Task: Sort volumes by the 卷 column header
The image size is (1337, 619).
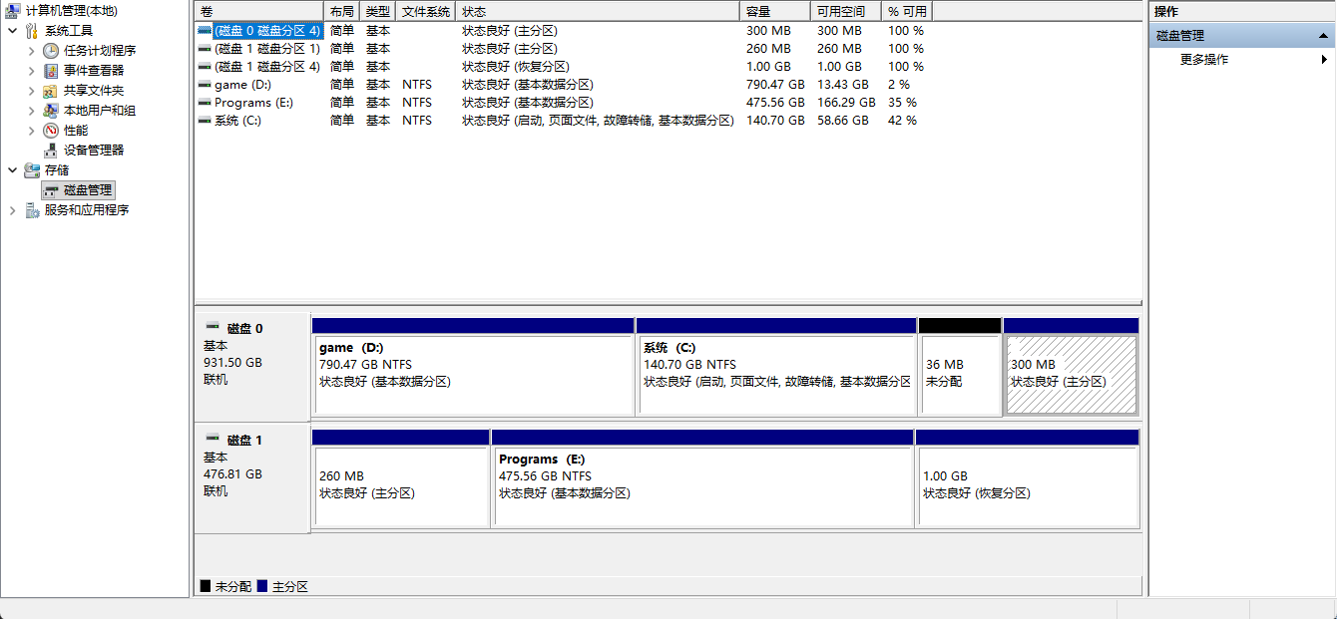Action: click(259, 11)
